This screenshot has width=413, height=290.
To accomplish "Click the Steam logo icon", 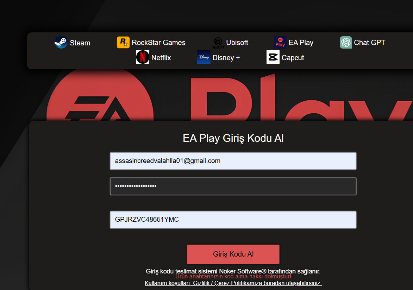I will [x=61, y=42].
